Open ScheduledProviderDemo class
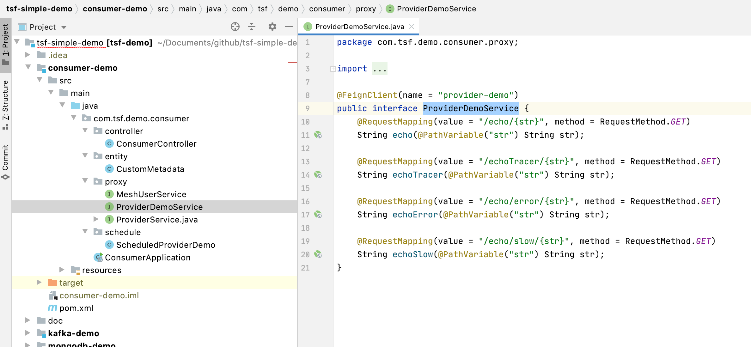Screen dimensions: 751x347 166,245
